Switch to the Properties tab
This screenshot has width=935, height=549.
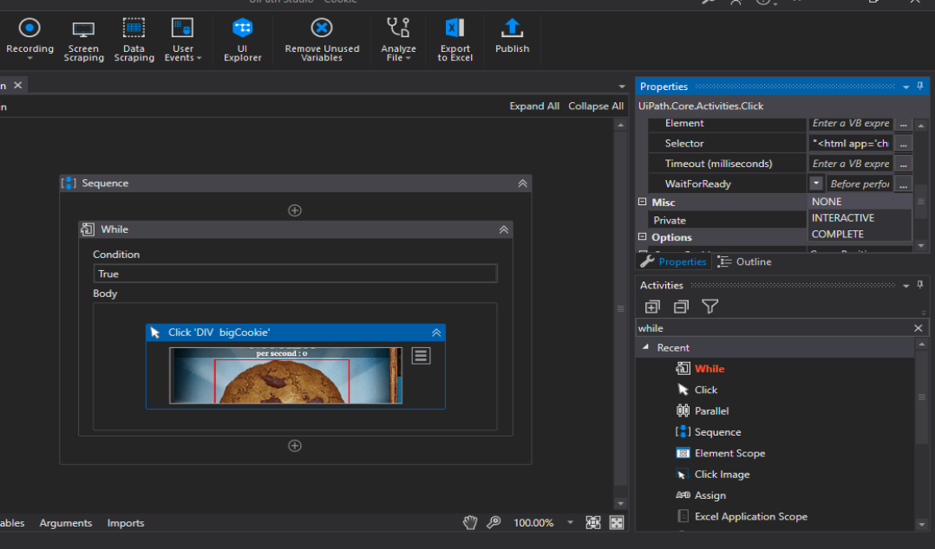673,262
